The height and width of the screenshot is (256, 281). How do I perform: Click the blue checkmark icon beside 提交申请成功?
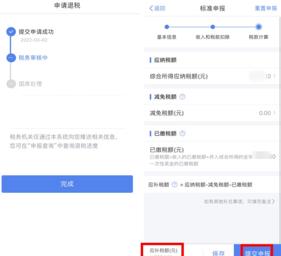coord(11,32)
